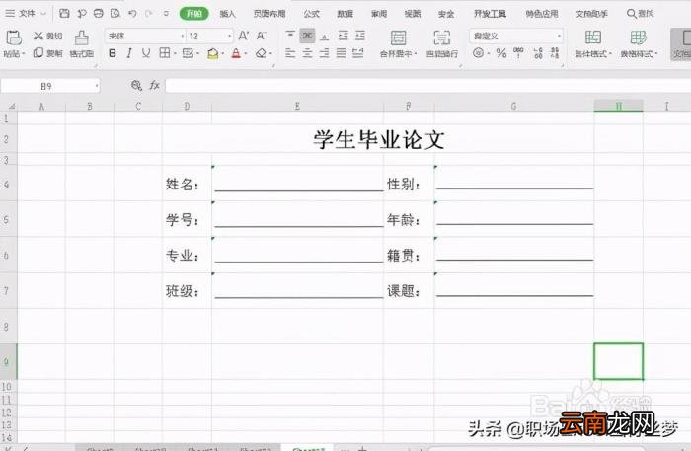Open Table Style 表格样式 icon
This screenshot has width=691, height=451.
[x=638, y=38]
